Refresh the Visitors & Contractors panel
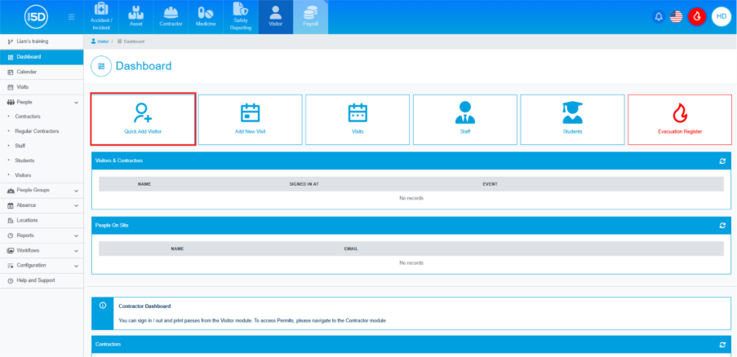Viewport: 737px width, 357px height. (x=722, y=161)
